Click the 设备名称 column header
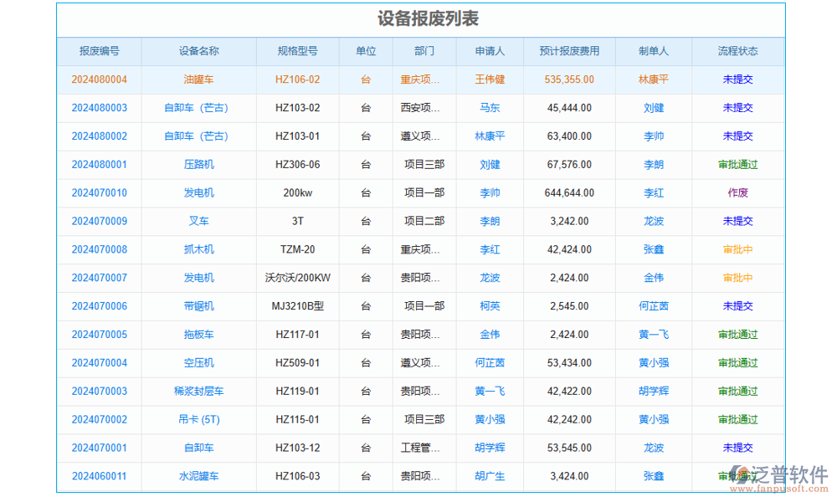This screenshot has height=502, width=837. pos(199,51)
